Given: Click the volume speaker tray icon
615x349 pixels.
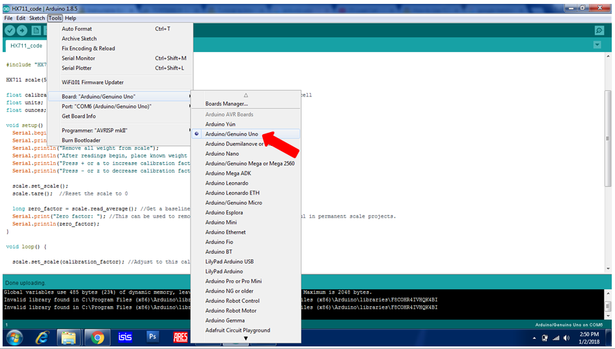Looking at the screenshot, I should pos(566,338).
